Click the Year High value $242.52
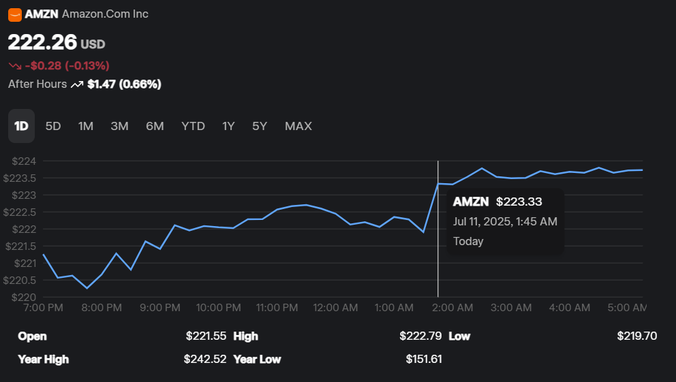 (x=204, y=359)
